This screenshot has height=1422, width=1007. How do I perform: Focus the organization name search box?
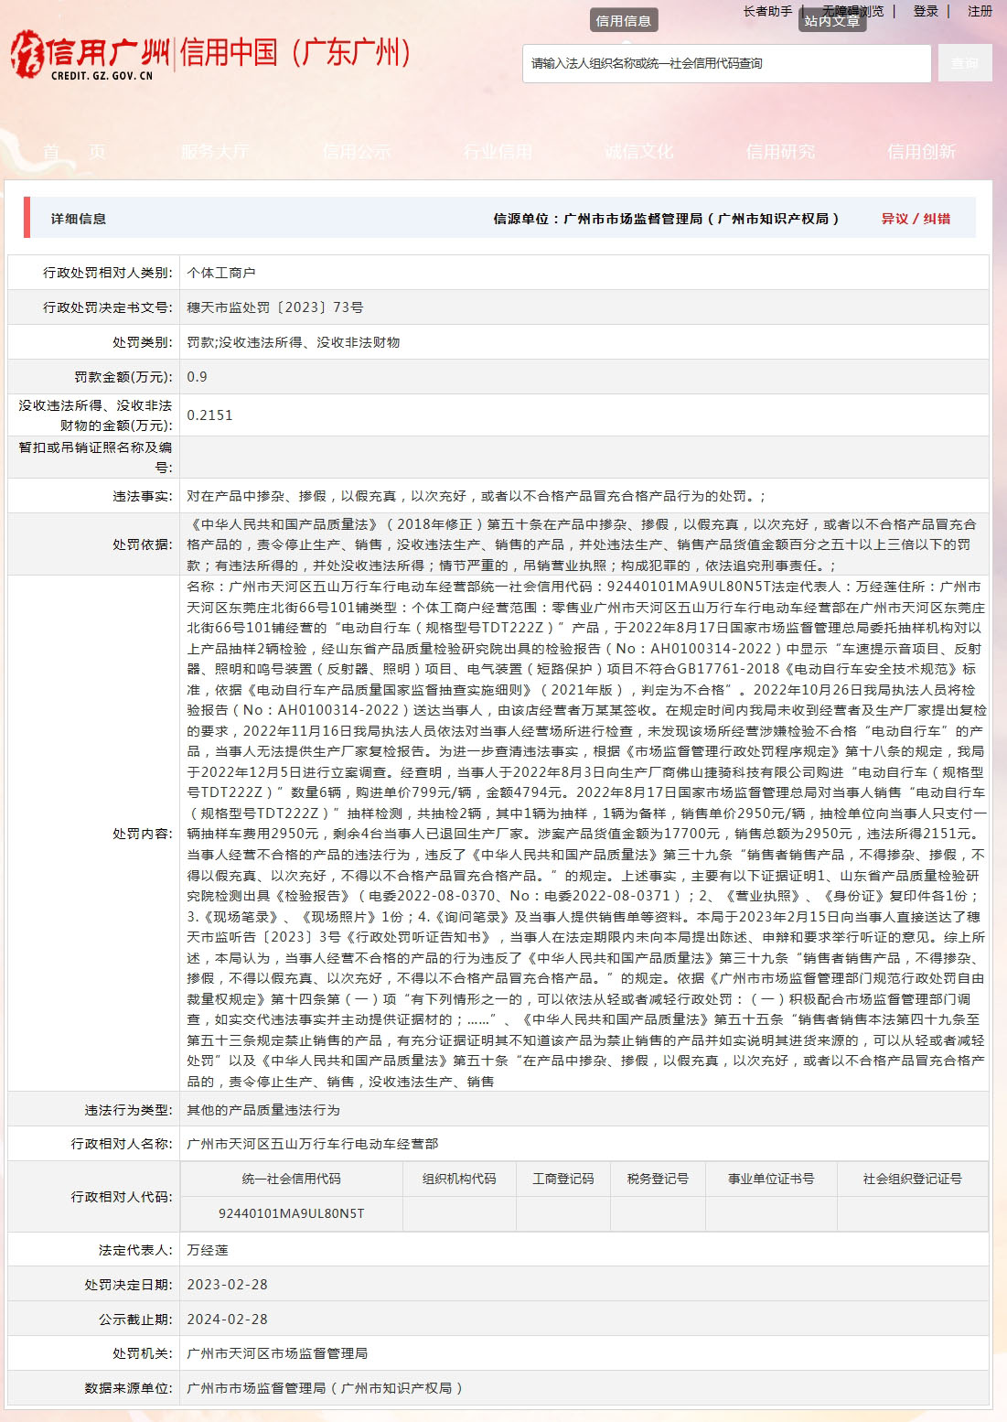click(726, 63)
